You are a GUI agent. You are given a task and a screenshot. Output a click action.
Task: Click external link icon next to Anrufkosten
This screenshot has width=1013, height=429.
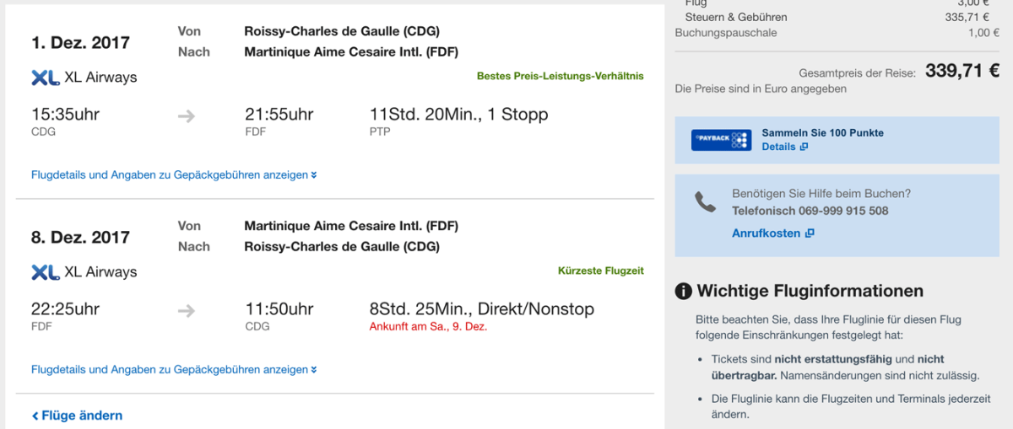pos(810,233)
